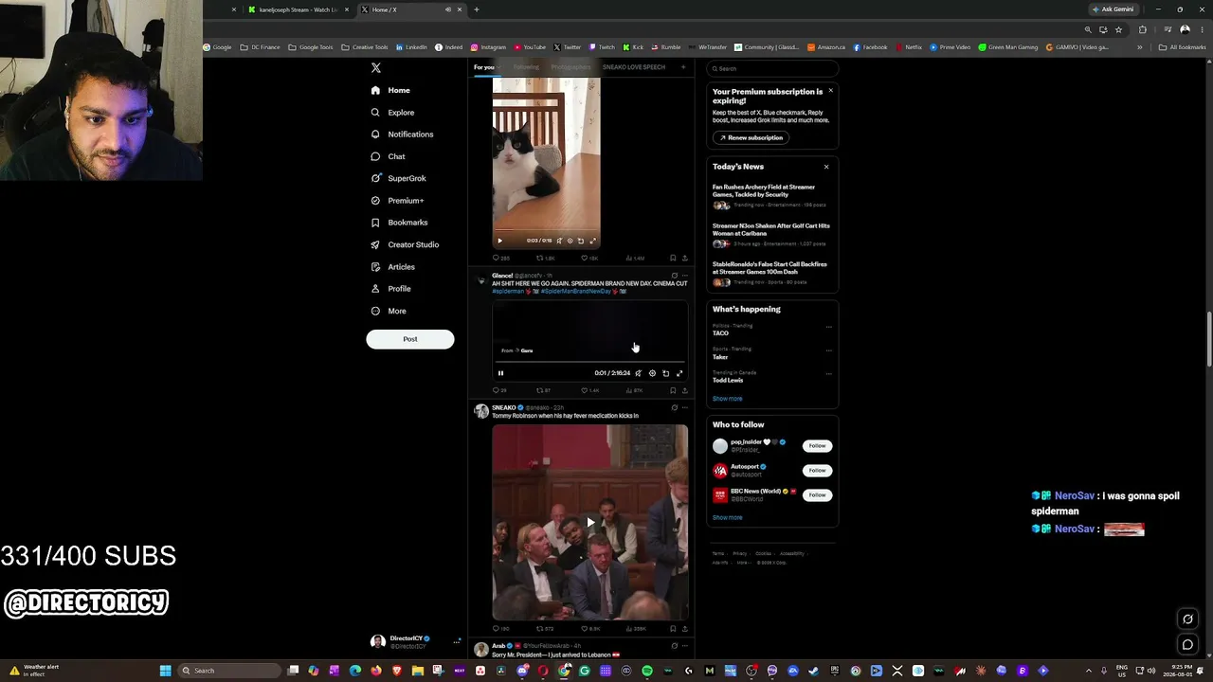
Task: Open the Todd Lewis trending topic
Action: pyautogui.click(x=728, y=381)
